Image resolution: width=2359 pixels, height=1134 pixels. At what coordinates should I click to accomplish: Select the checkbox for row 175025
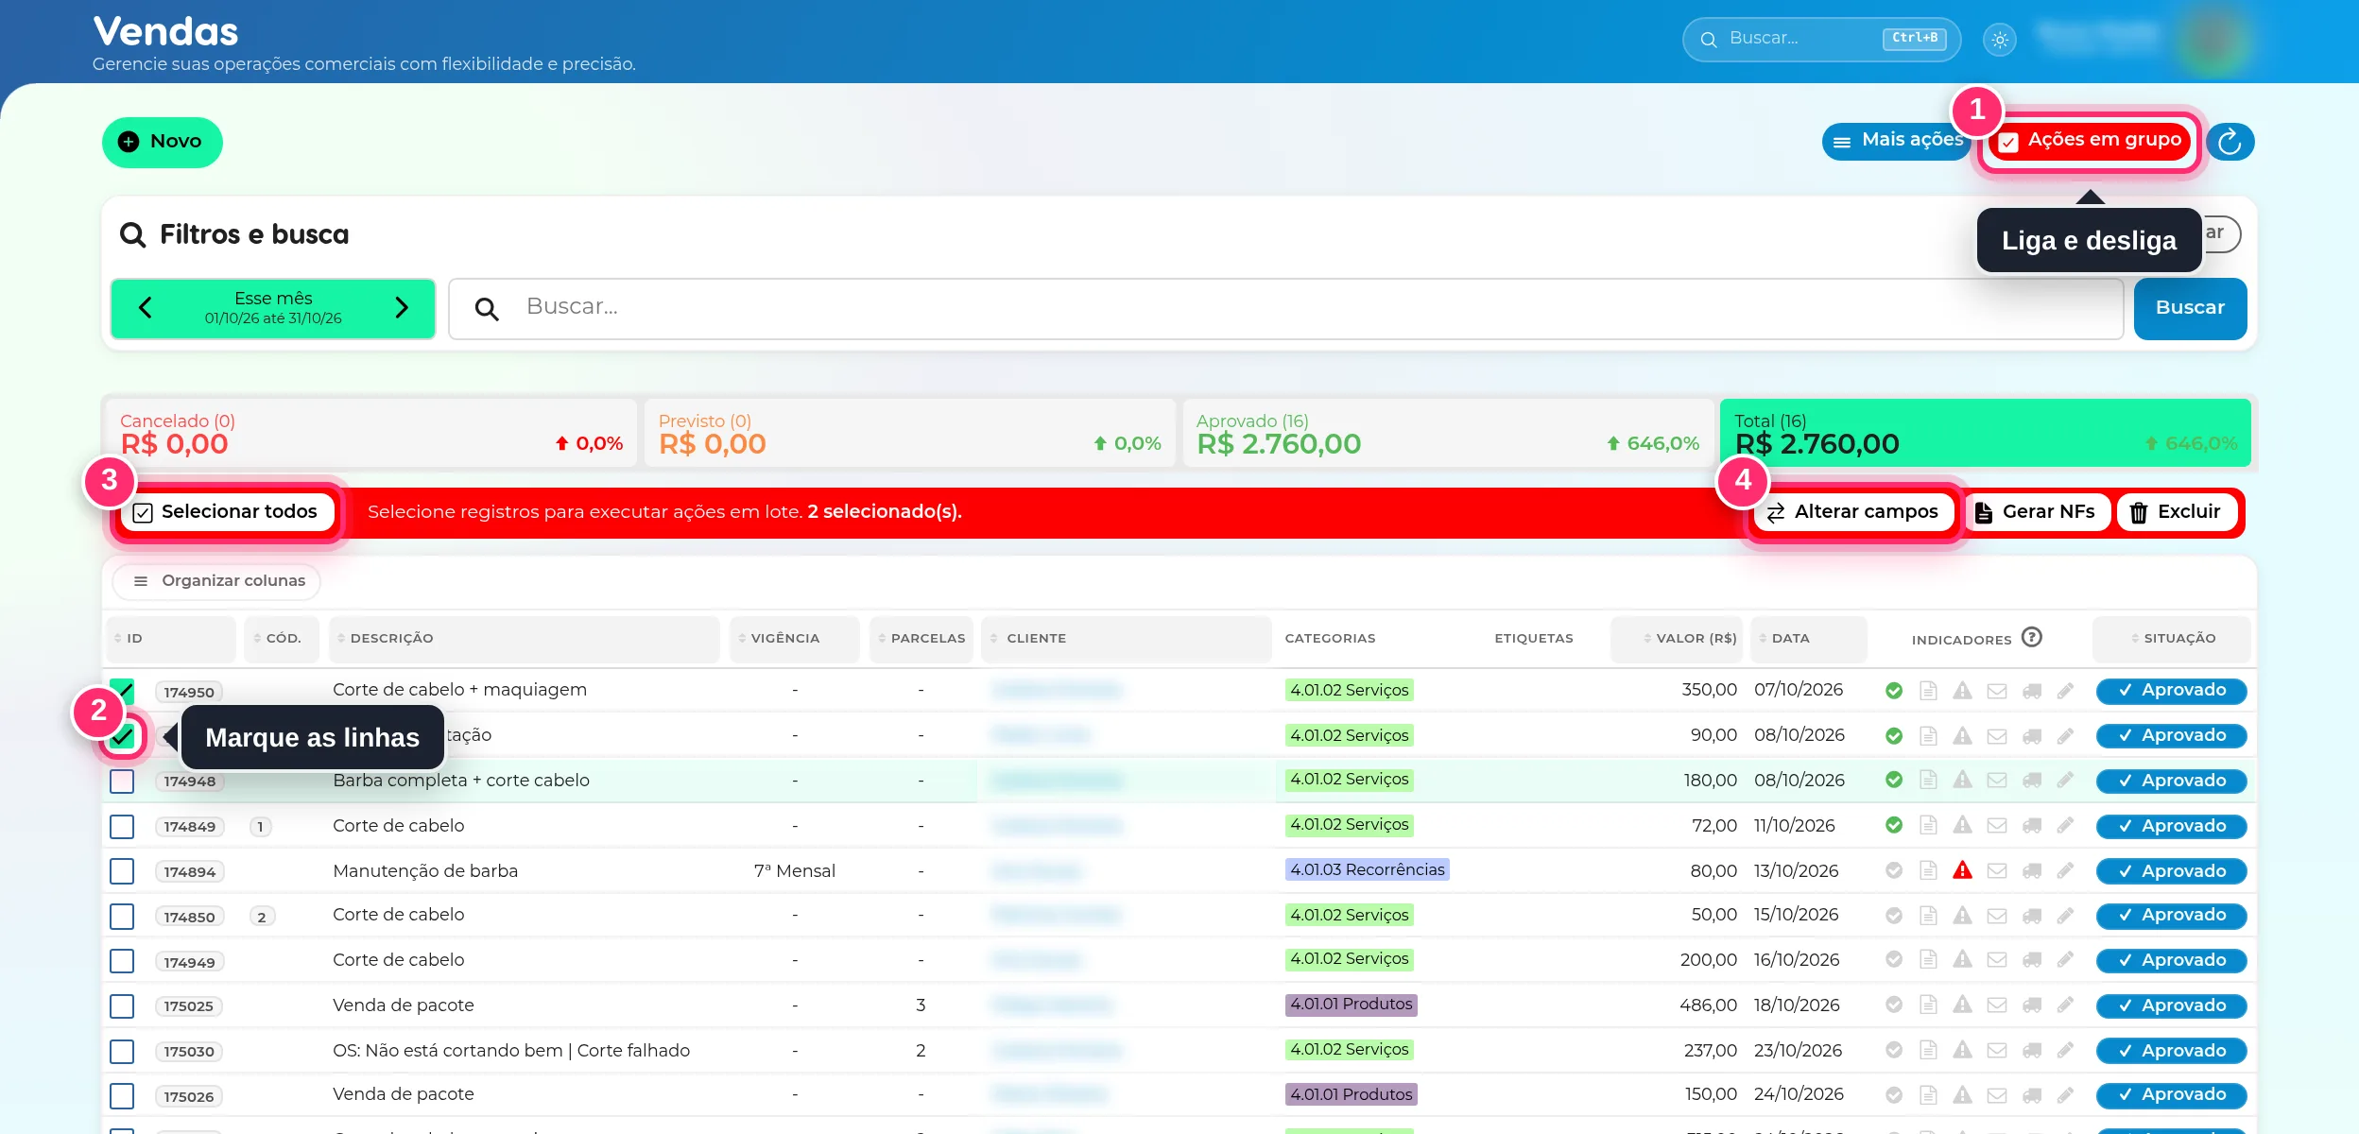pyautogui.click(x=122, y=1006)
